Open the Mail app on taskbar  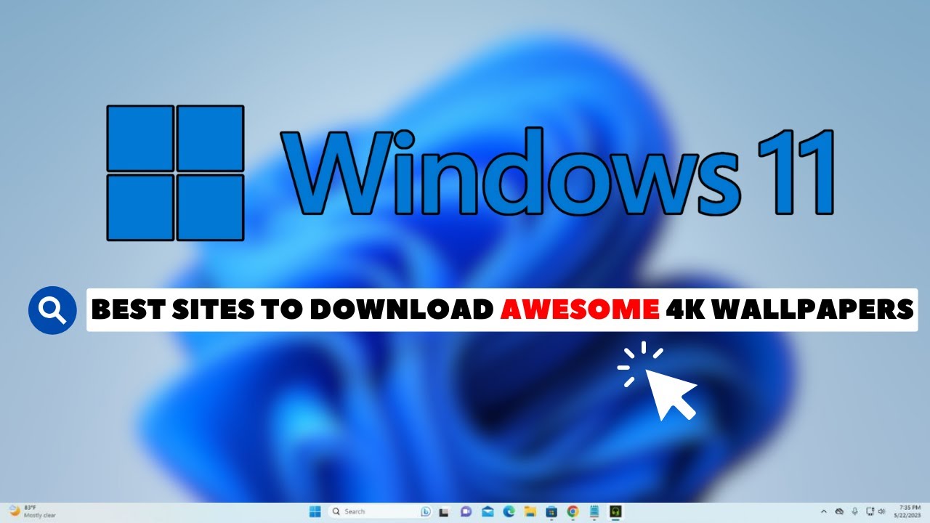pyautogui.click(x=488, y=511)
